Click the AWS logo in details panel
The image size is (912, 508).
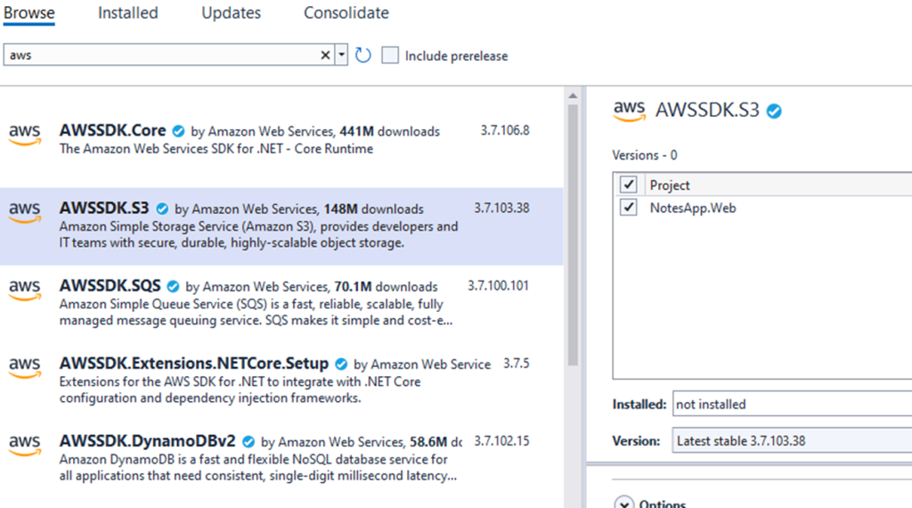(629, 111)
